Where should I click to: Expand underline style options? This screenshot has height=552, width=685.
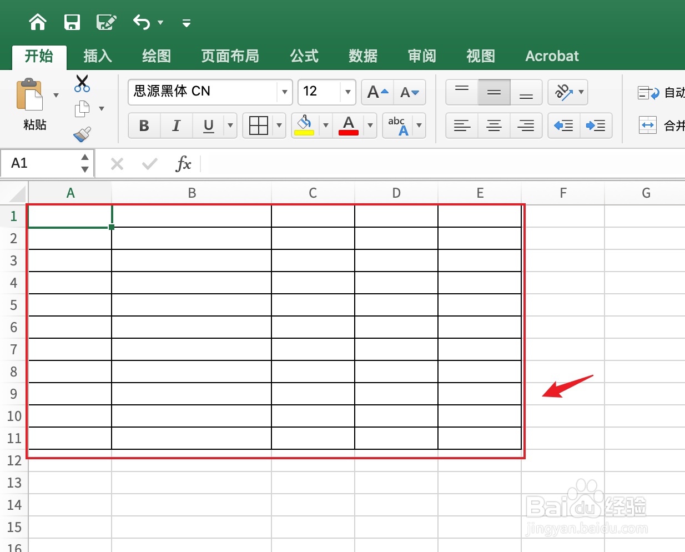click(230, 126)
